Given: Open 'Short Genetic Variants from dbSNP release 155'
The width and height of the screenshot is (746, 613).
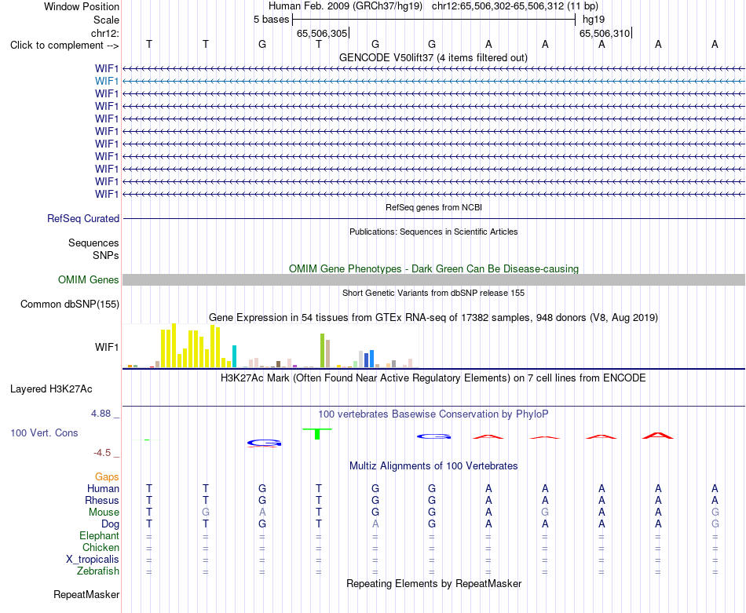Looking at the screenshot, I should coord(433,293).
